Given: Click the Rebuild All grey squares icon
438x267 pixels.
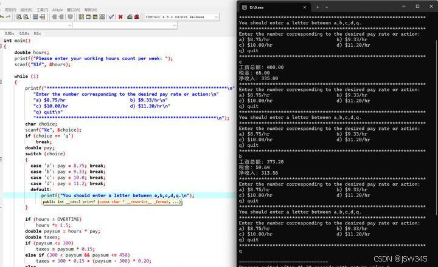Looking at the screenshot, I should coord(102,17).
